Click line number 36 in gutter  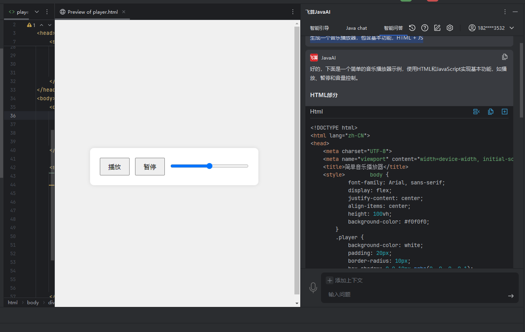pos(13,115)
